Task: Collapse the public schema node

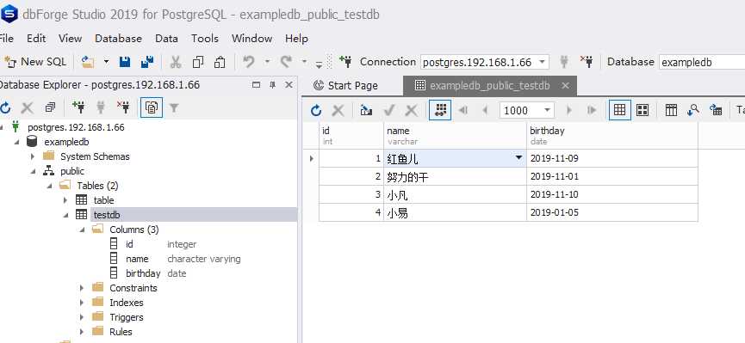Action: coord(33,171)
